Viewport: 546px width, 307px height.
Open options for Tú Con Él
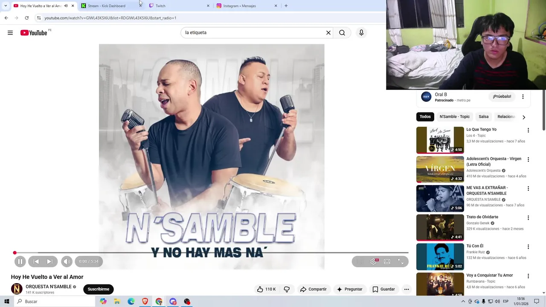(528, 247)
